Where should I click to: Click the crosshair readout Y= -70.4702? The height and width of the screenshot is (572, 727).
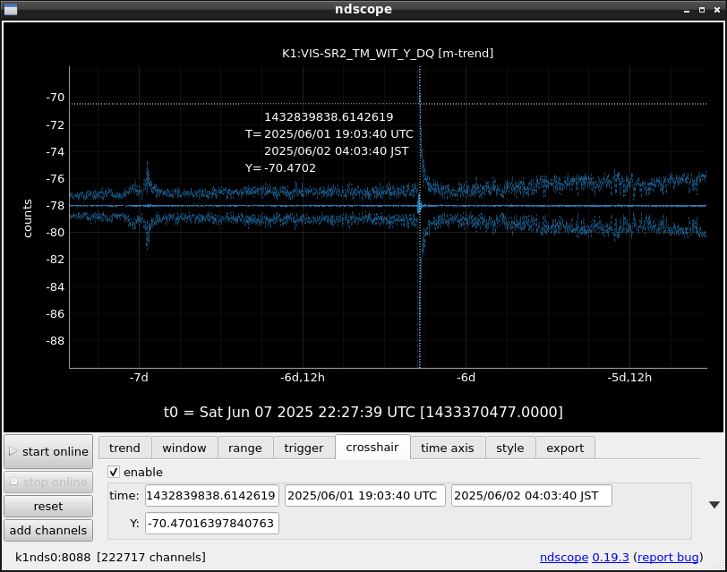280,167
